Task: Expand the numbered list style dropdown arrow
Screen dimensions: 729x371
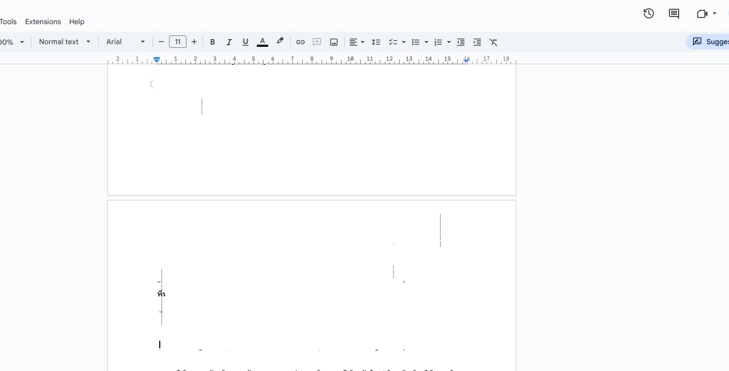Action: click(449, 42)
